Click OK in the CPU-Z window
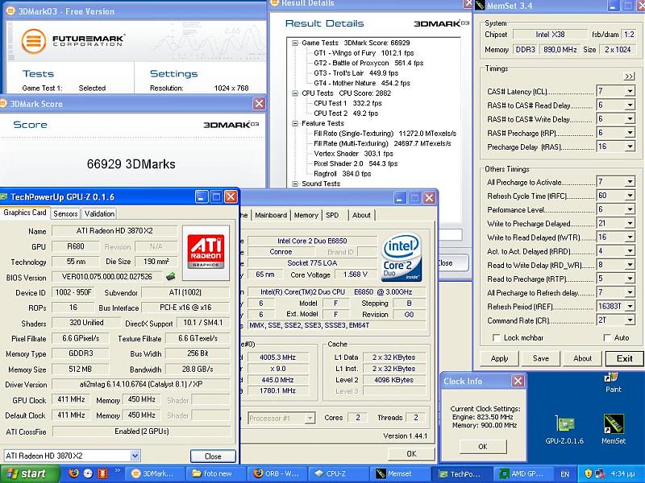The image size is (645, 483). click(x=411, y=454)
